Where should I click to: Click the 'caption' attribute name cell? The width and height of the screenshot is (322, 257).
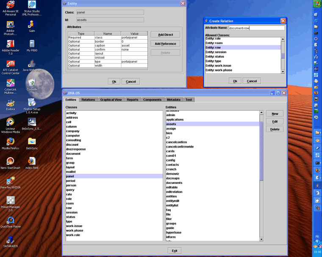(x=108, y=46)
